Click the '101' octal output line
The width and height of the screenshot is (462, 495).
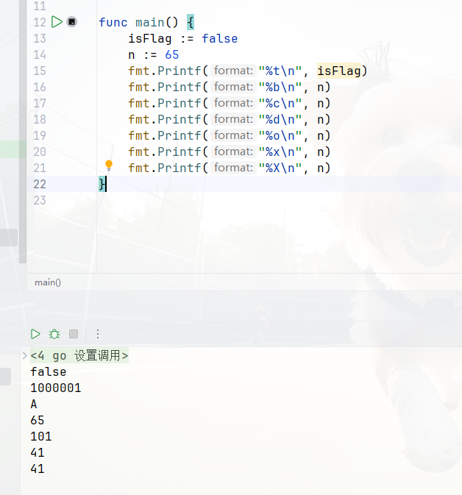(x=41, y=437)
